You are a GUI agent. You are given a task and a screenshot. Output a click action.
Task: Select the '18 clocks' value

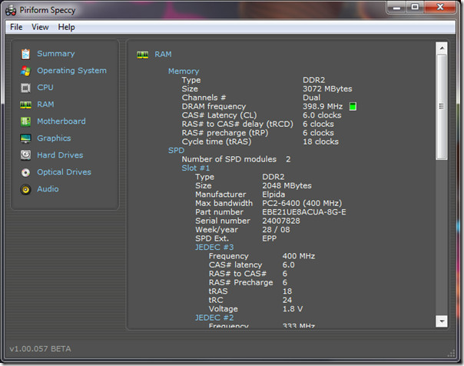point(320,141)
